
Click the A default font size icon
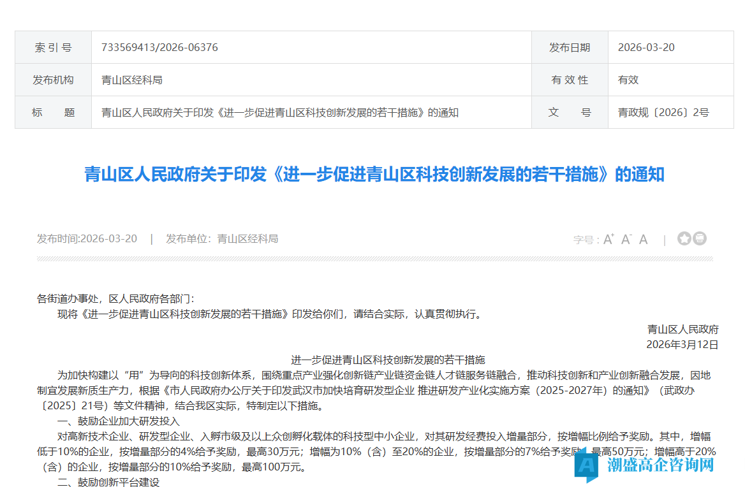click(642, 238)
